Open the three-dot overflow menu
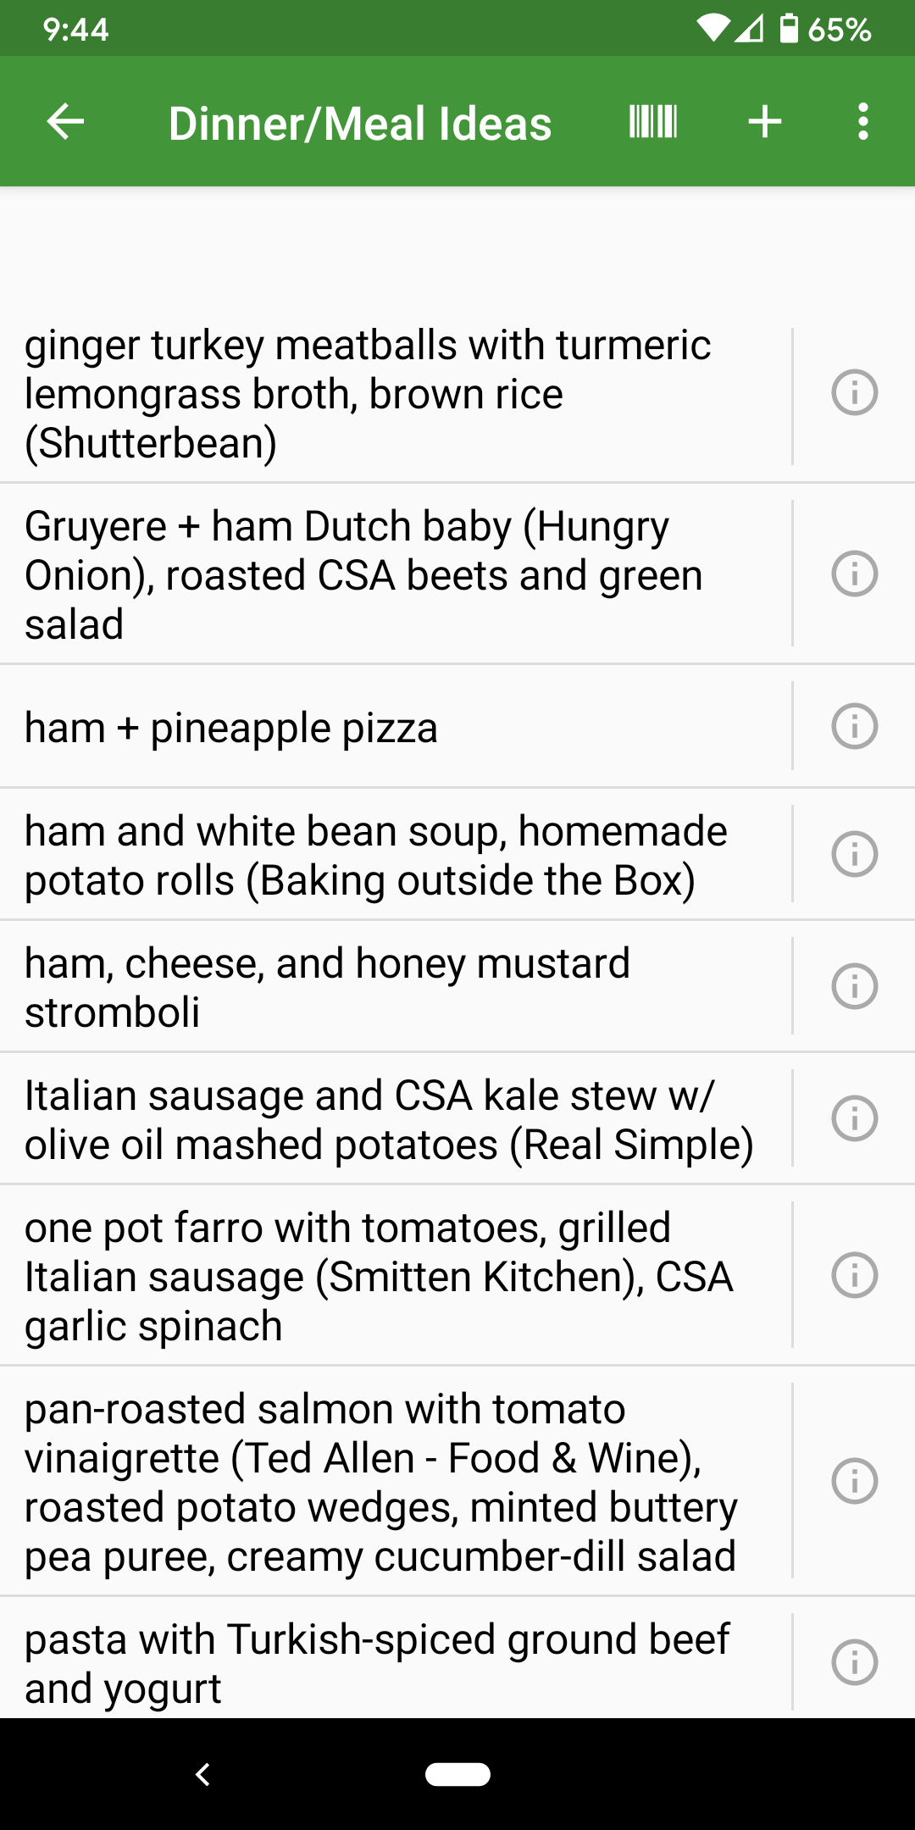Image resolution: width=915 pixels, height=1830 pixels. [x=862, y=122]
